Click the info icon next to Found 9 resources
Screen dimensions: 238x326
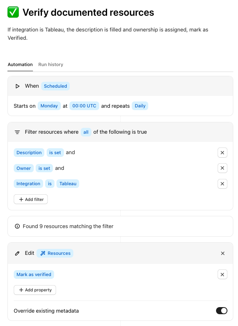coord(17,226)
